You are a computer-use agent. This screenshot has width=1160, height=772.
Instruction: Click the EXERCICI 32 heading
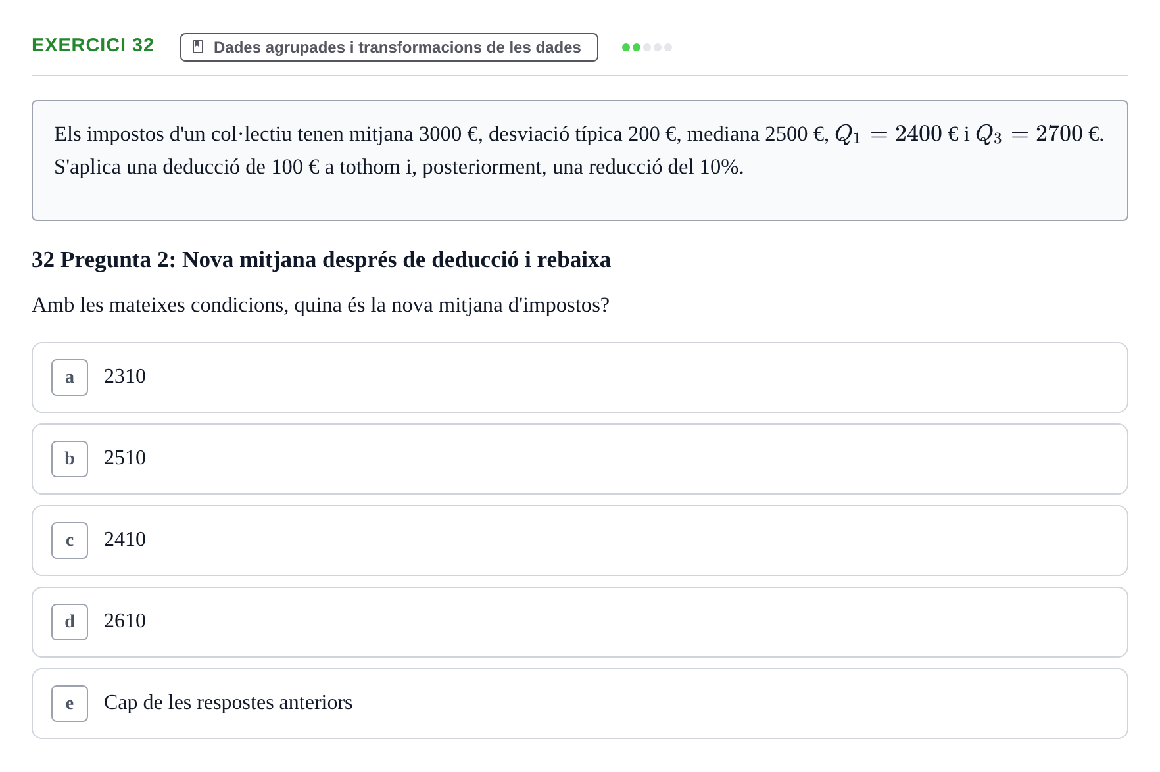pyautogui.click(x=93, y=45)
